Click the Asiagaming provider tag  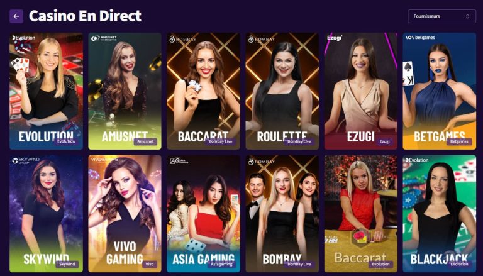tap(221, 264)
